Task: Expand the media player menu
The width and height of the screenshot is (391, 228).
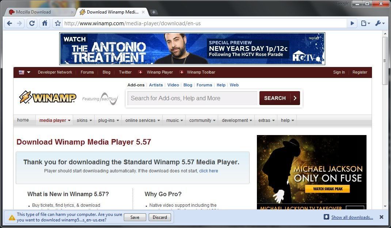Action: point(55,120)
